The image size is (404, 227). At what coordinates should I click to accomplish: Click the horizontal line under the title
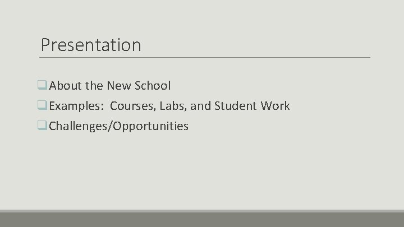(205, 57)
